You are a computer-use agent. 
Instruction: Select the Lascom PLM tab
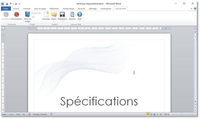(120, 9)
